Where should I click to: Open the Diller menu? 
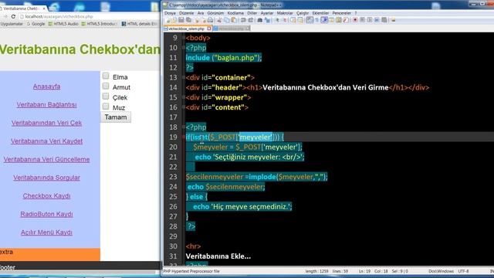(x=252, y=13)
